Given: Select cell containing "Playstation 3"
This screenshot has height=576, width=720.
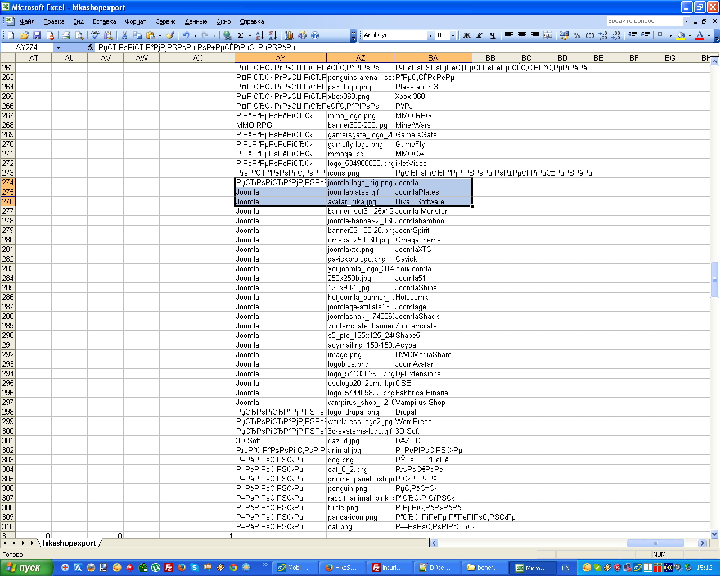Looking at the screenshot, I should (x=433, y=87).
